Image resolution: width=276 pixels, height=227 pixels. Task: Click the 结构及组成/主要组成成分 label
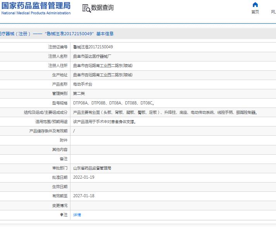tap(46, 112)
